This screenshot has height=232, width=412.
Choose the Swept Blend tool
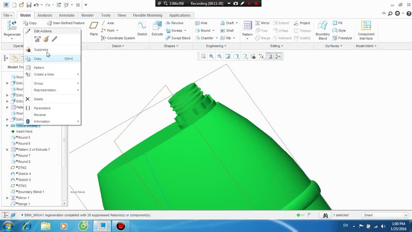[178, 38]
